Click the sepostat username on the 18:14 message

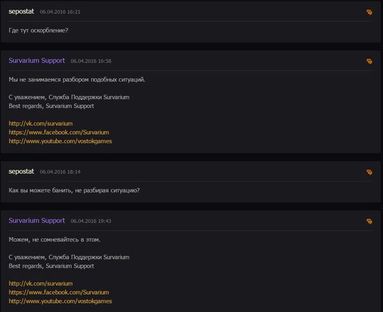[x=21, y=171]
